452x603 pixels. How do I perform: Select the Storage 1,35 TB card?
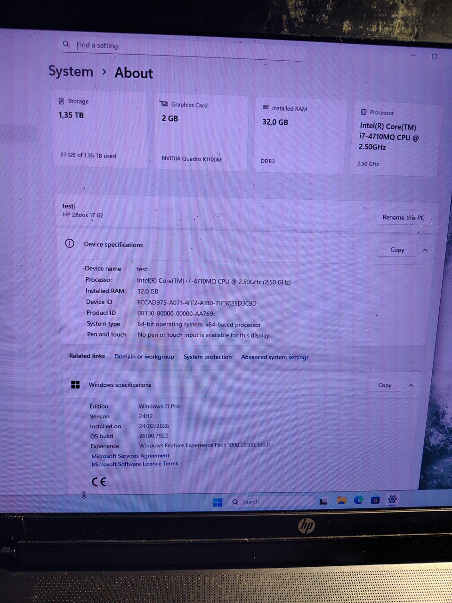point(99,129)
